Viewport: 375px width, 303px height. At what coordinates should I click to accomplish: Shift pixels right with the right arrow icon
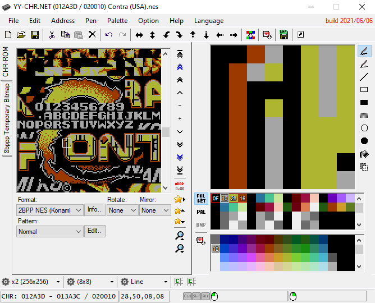(234, 35)
